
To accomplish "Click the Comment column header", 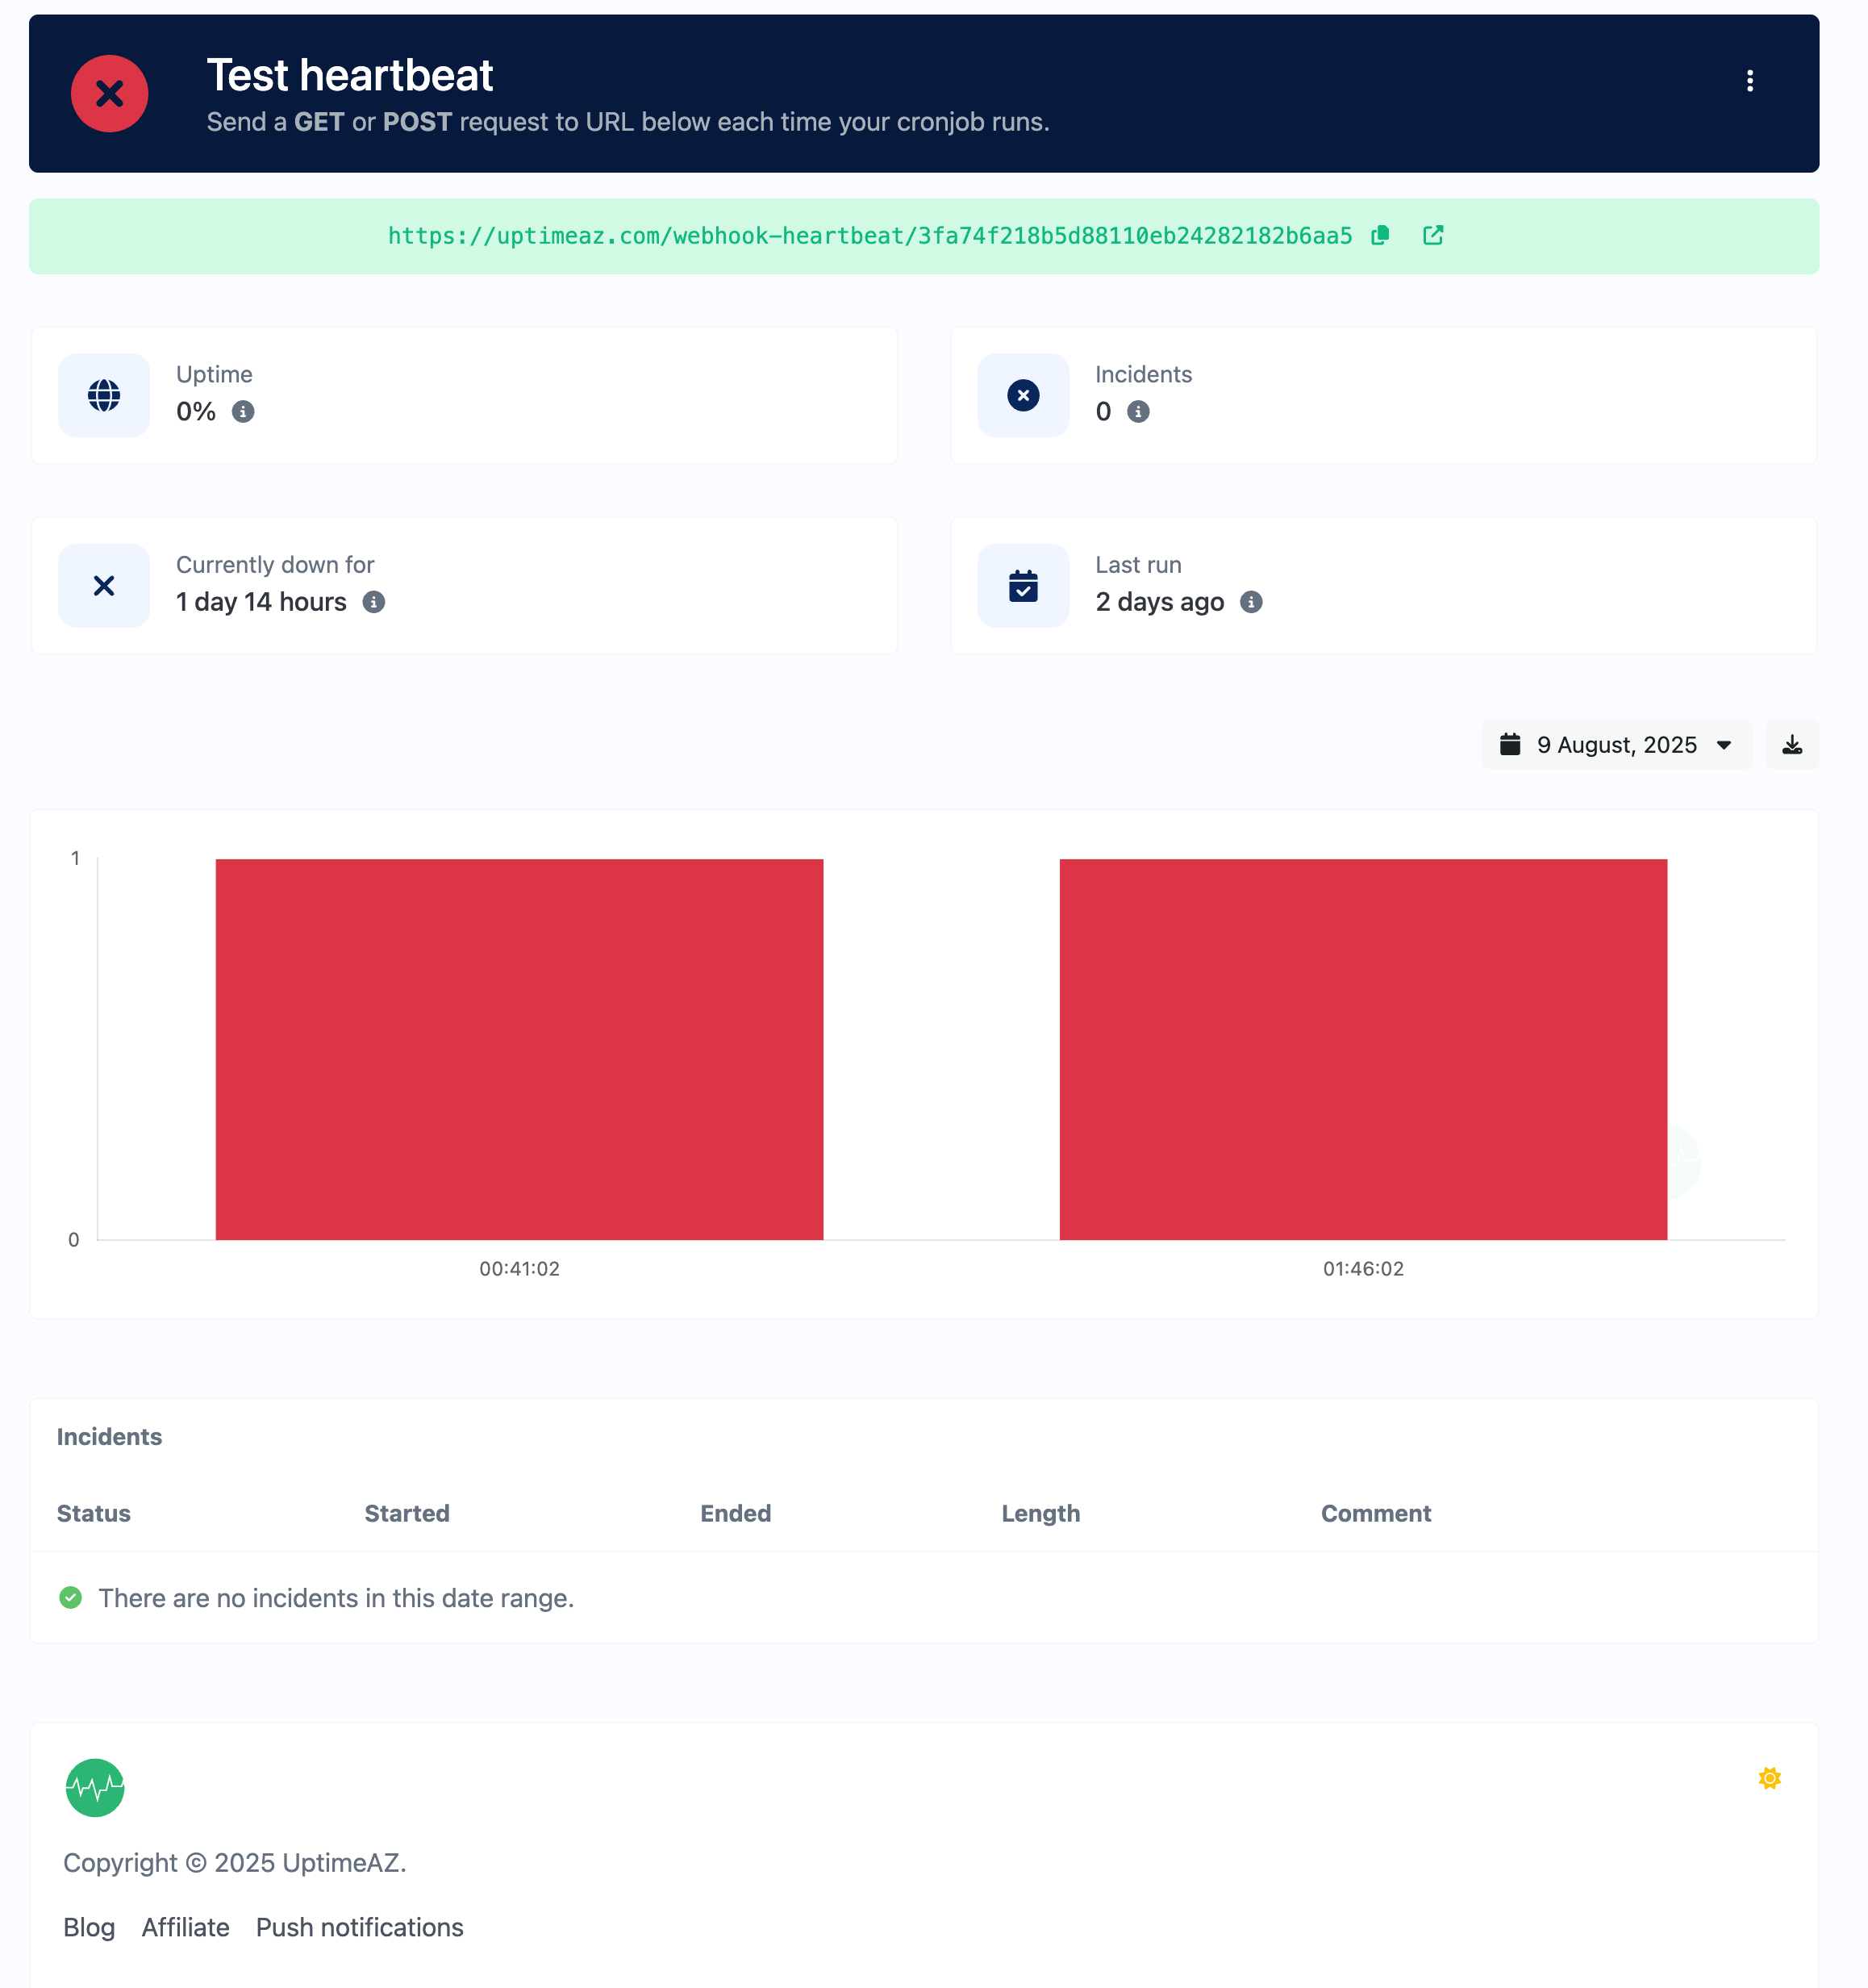I will pos(1376,1514).
